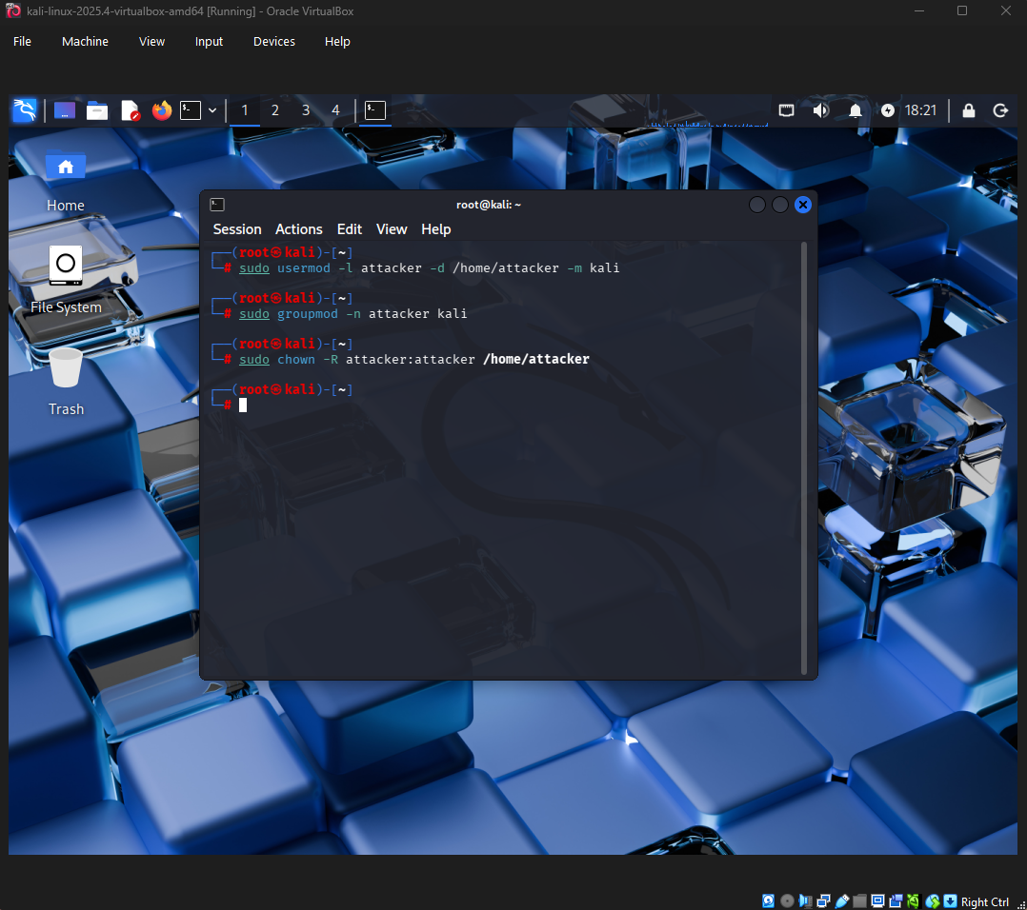
Task: Open VirtualBox Devices menu
Action: click(273, 42)
